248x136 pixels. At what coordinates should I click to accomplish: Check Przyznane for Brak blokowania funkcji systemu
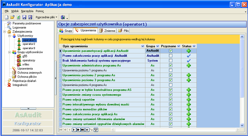(x=170, y=60)
